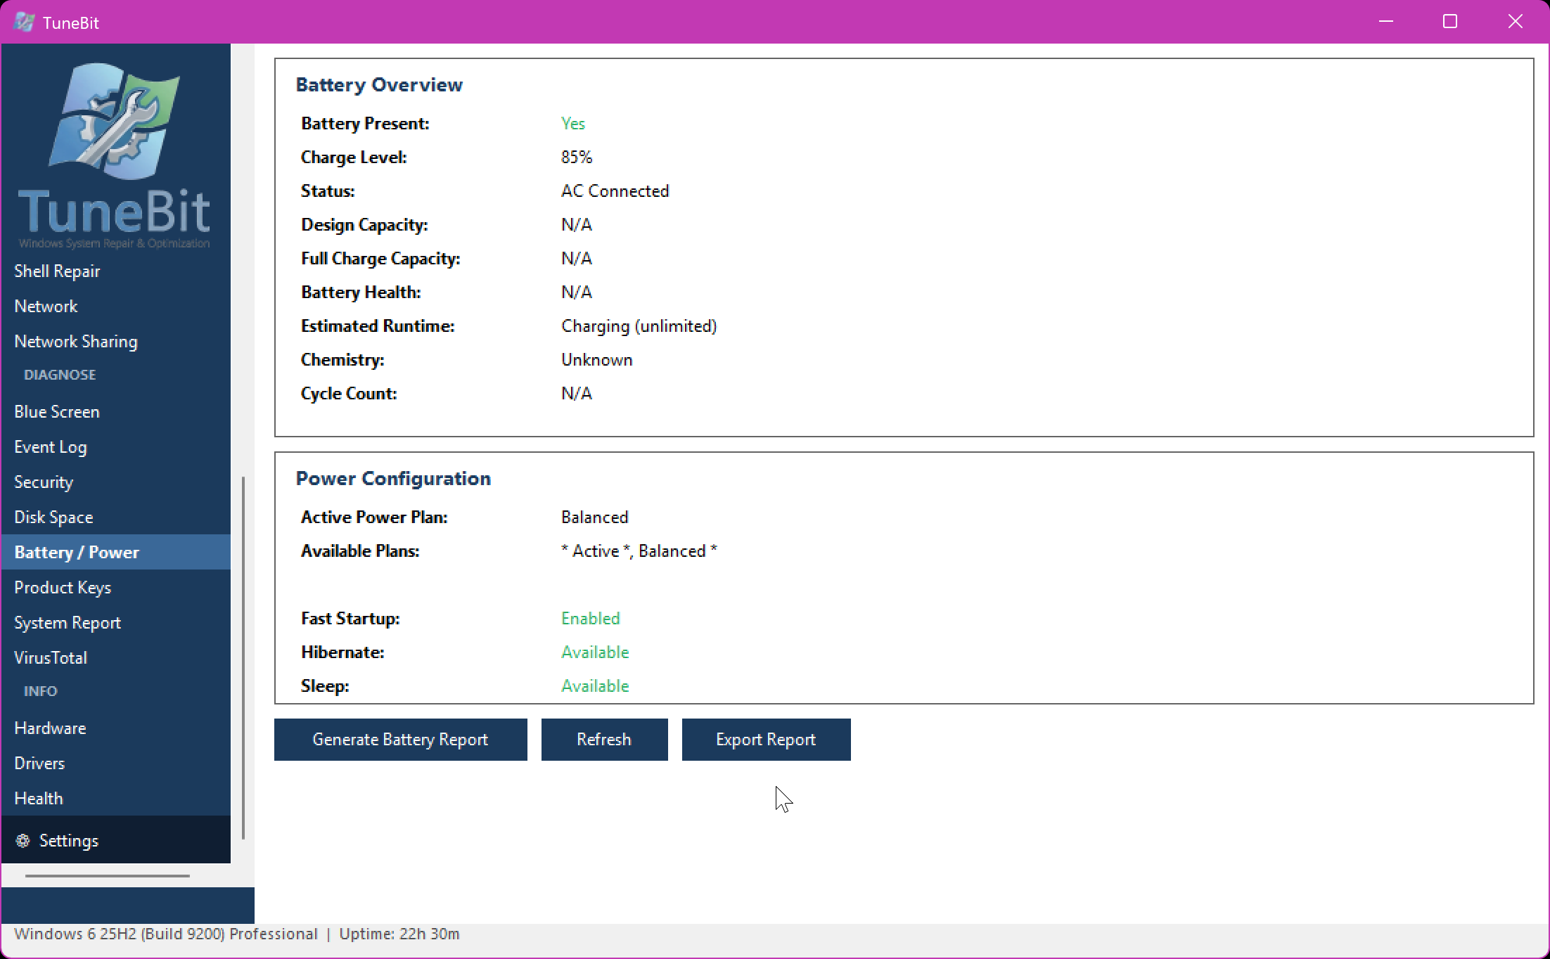
Task: Open the Health page
Action: click(x=115, y=798)
